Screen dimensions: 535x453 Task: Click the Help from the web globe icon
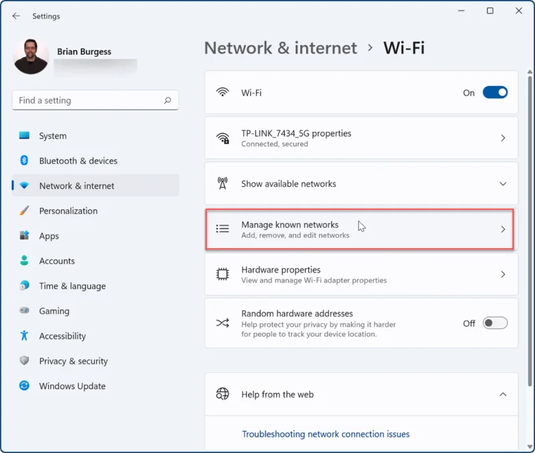coord(223,394)
